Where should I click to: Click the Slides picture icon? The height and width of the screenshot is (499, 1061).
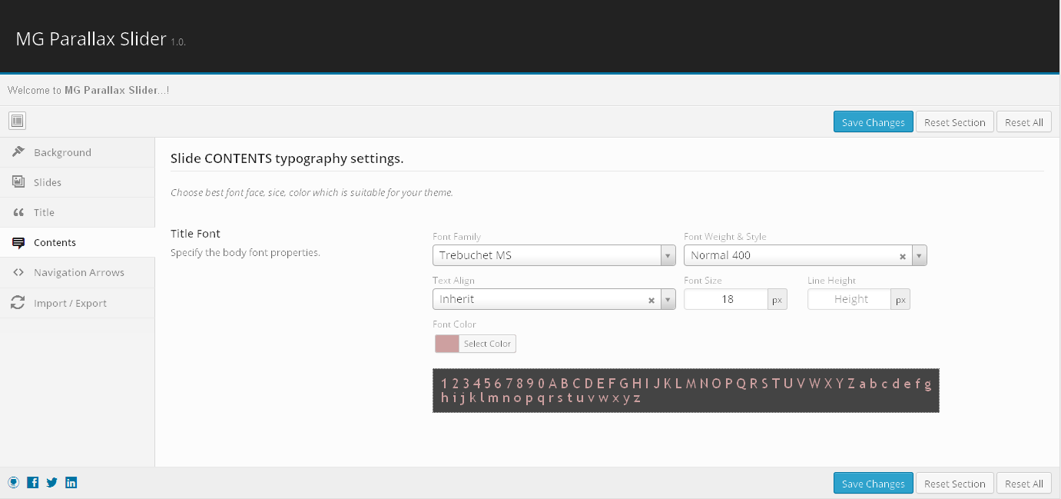[x=18, y=181]
